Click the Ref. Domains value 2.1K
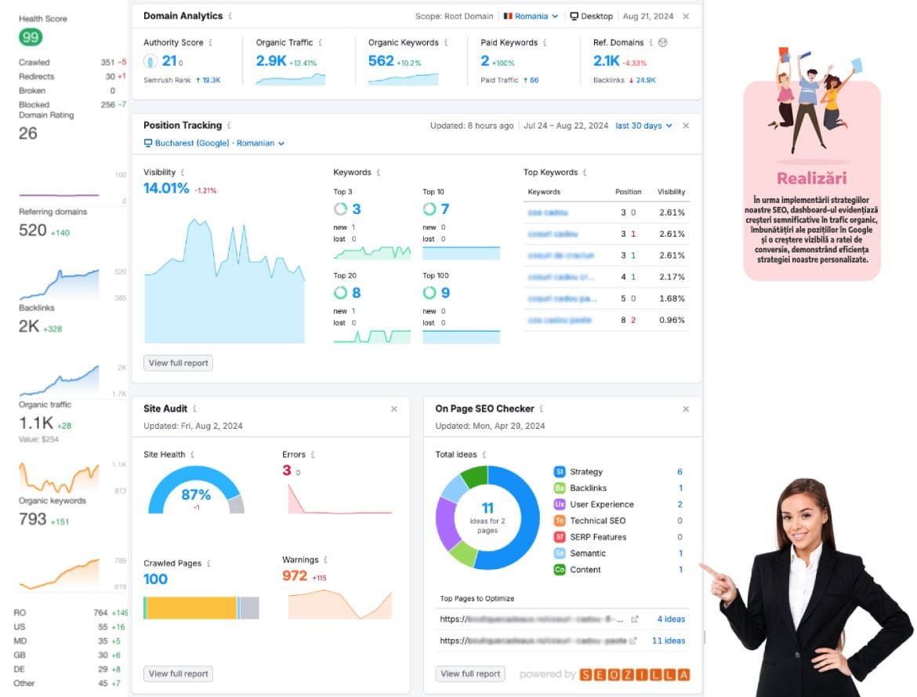The height and width of the screenshot is (697, 917). pyautogui.click(x=606, y=61)
